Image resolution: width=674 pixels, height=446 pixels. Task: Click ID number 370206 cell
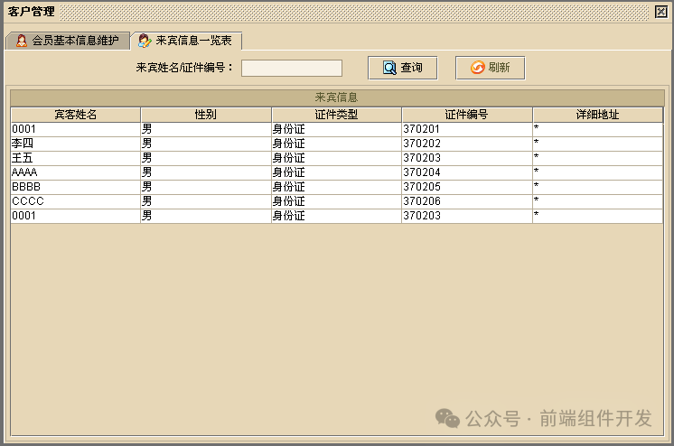467,201
